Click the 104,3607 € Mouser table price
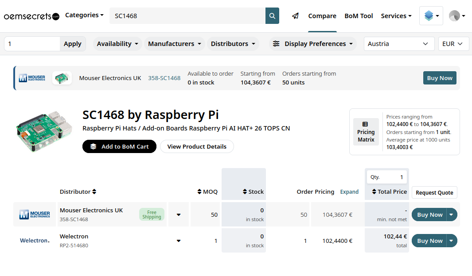The height and width of the screenshot is (276, 472). 337,215
